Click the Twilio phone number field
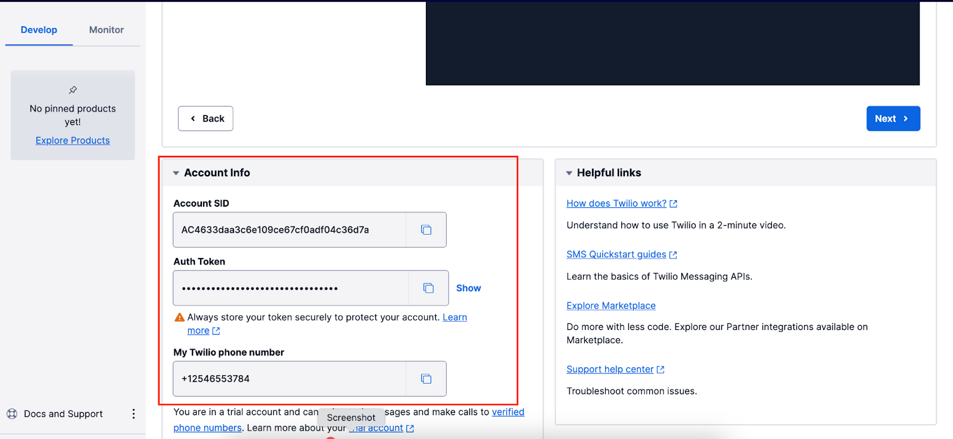 (289, 379)
